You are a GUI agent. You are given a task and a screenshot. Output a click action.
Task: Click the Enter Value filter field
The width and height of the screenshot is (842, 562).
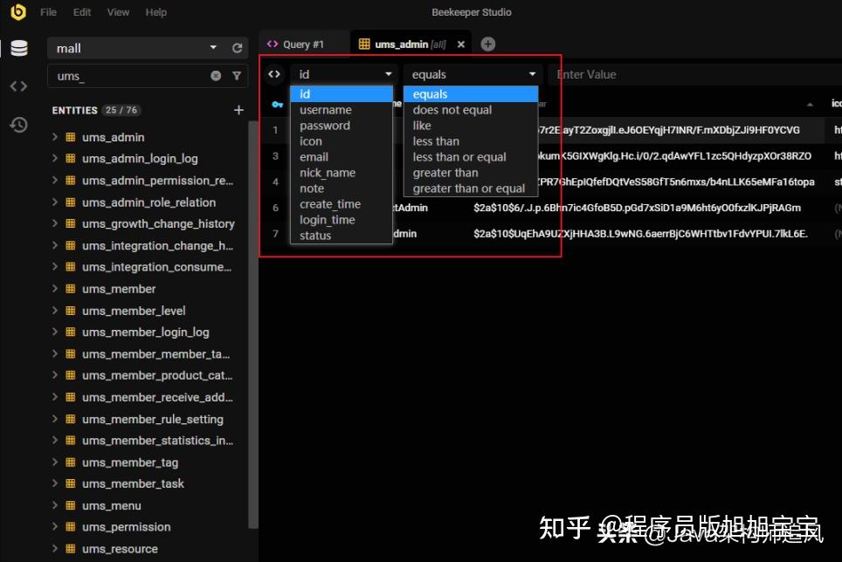point(695,74)
